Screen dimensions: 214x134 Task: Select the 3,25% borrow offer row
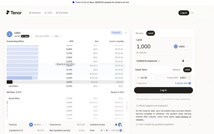click(x=65, y=106)
